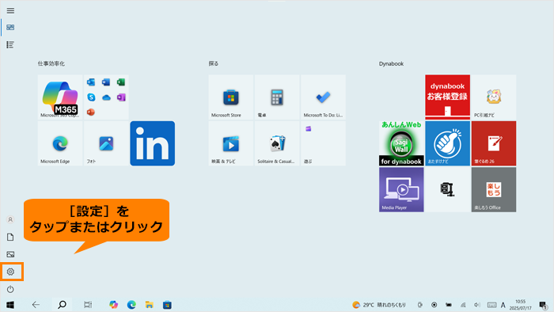Click the Windows Start button
Screen dimensions: 554x312
10,305
